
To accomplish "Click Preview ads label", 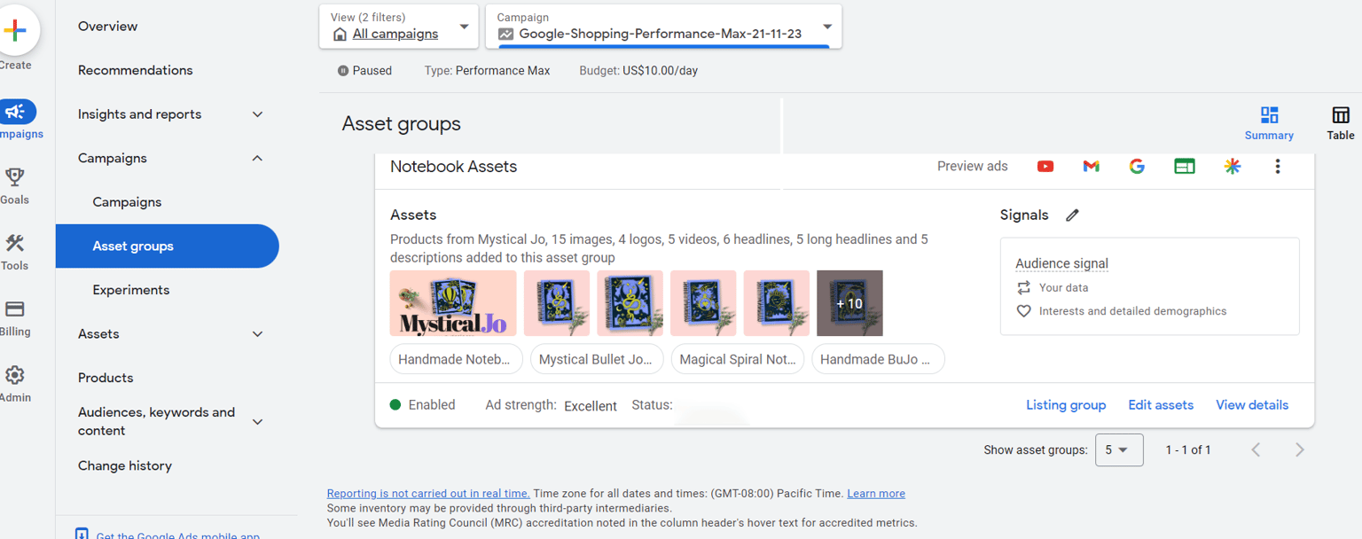I will [x=973, y=166].
